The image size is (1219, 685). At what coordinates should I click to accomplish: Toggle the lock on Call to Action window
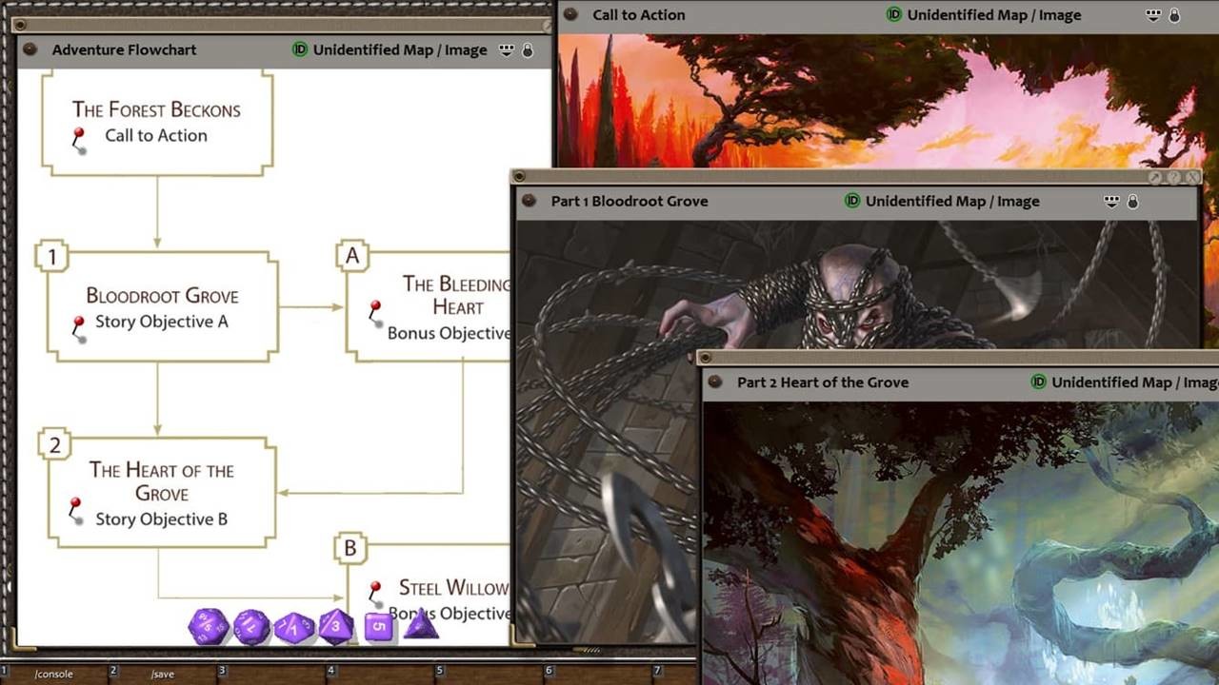1175,15
